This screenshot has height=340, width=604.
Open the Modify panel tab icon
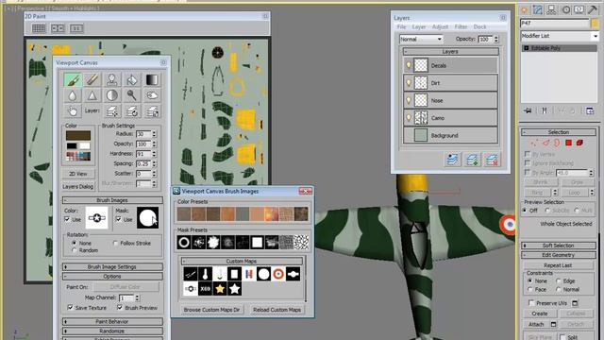tap(538, 9)
